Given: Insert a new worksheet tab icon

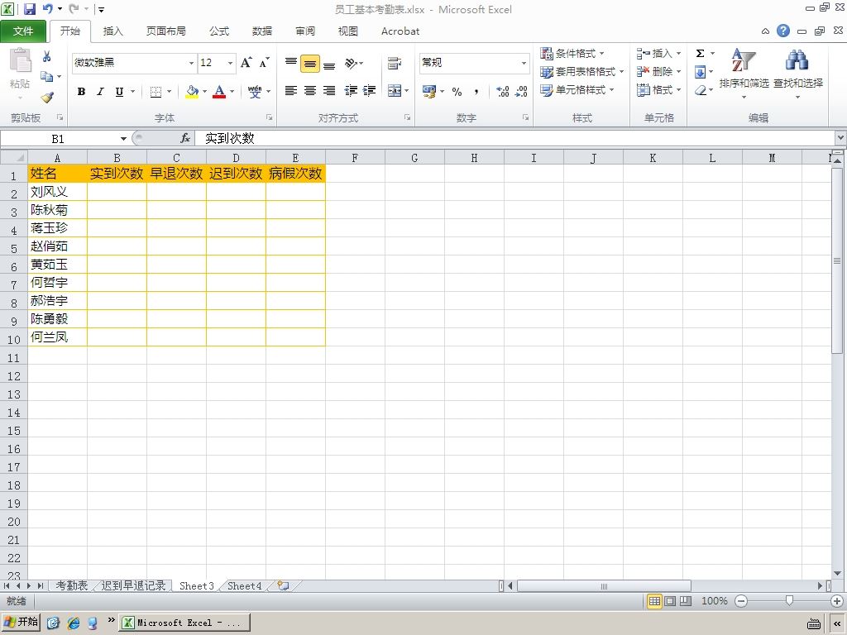Looking at the screenshot, I should pyautogui.click(x=283, y=585).
